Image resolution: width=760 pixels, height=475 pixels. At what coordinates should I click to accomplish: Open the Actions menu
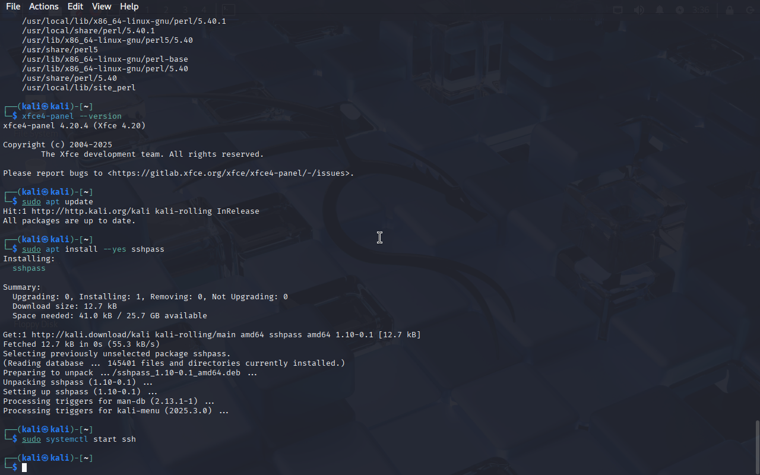(x=44, y=7)
